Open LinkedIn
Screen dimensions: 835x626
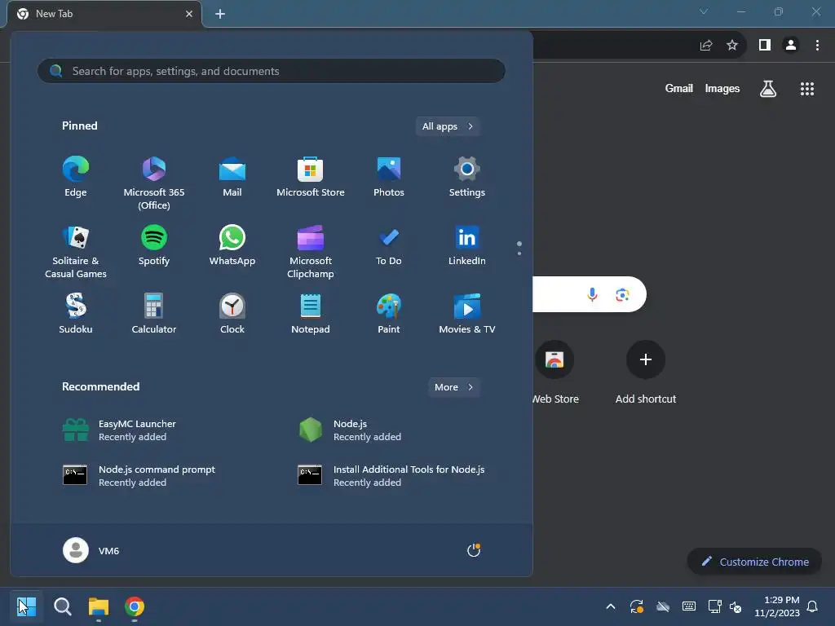[467, 245]
